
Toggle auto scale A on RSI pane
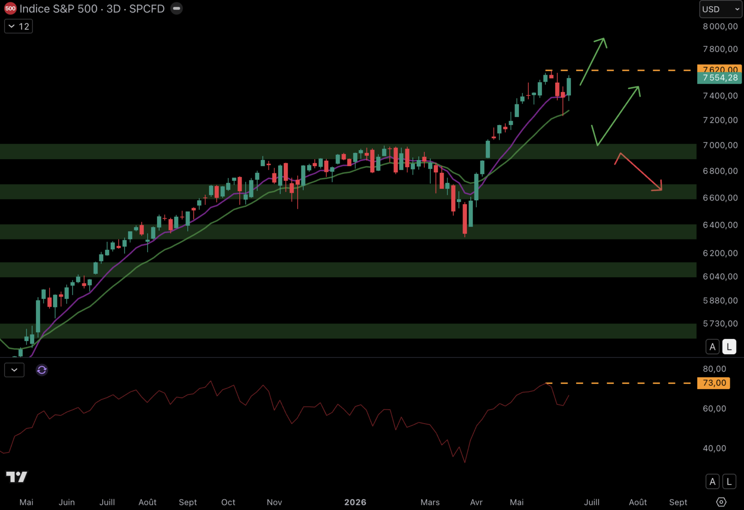coord(712,482)
